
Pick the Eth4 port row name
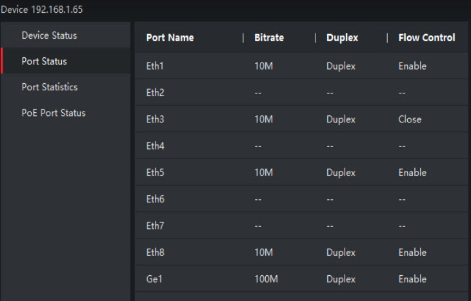pos(155,146)
